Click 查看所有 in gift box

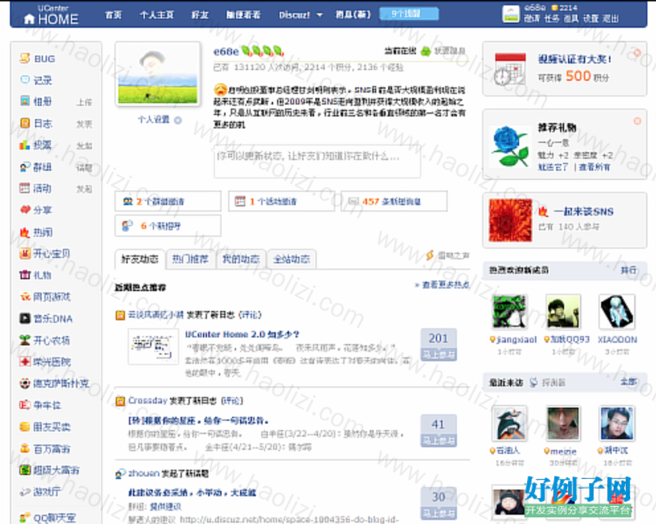(594, 167)
